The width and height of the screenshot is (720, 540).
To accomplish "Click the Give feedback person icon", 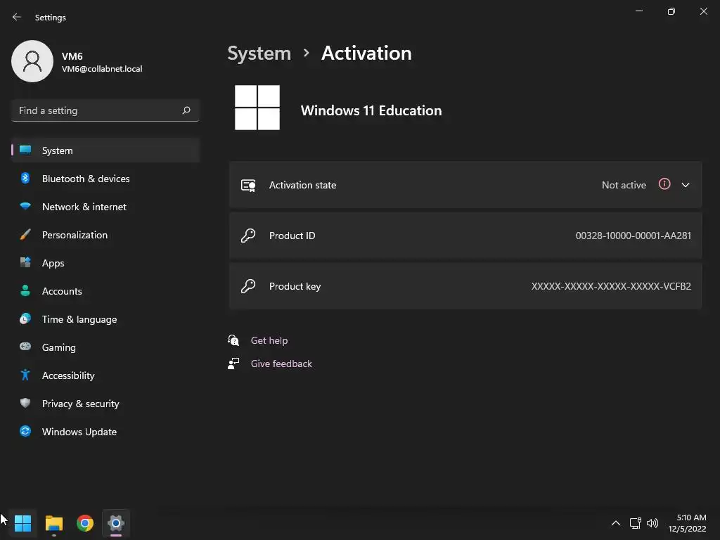I will tap(233, 364).
